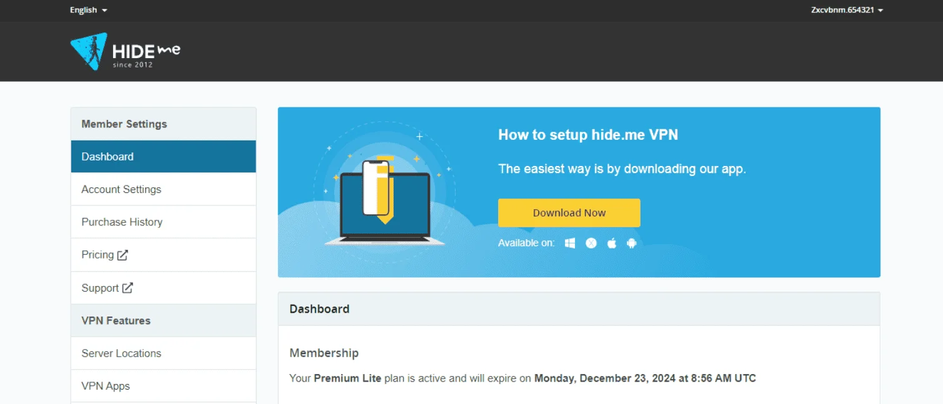Image resolution: width=943 pixels, height=404 pixels.
Task: Expand the Zxcvbnm.654321 account menu
Action: pyautogui.click(x=847, y=10)
